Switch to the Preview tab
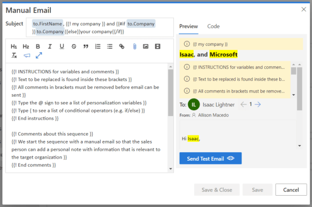This screenshot has height=207, width=312. [188, 26]
